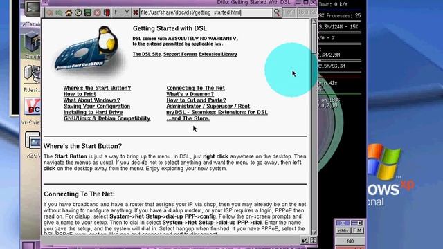
Task: Click the checkmark bug-meter icon in Dillo status bar
Action: (305, 240)
